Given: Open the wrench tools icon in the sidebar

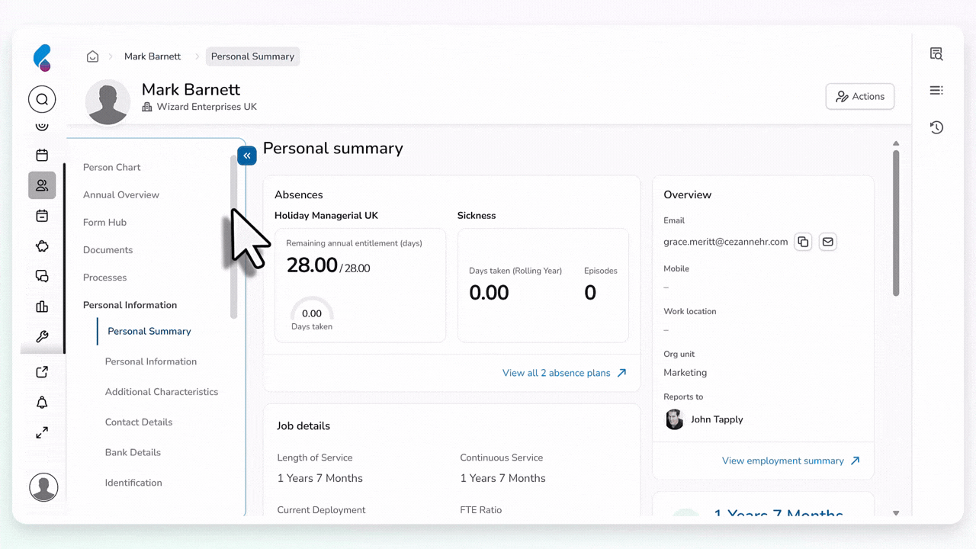Looking at the screenshot, I should (x=42, y=337).
